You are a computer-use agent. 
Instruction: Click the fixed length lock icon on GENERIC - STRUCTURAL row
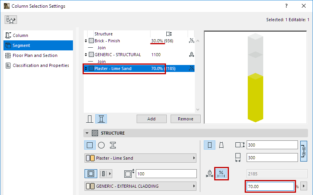coord(191,54)
